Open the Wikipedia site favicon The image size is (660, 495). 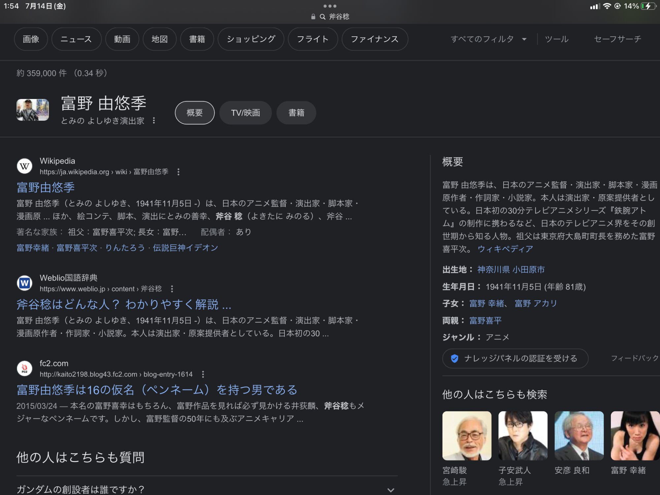(x=24, y=166)
